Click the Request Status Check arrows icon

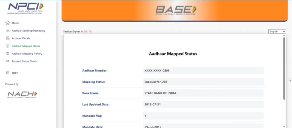(8, 61)
